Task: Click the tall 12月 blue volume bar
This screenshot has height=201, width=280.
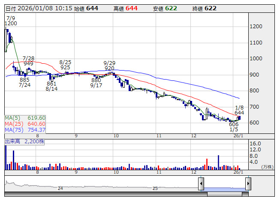Action: 219,162
